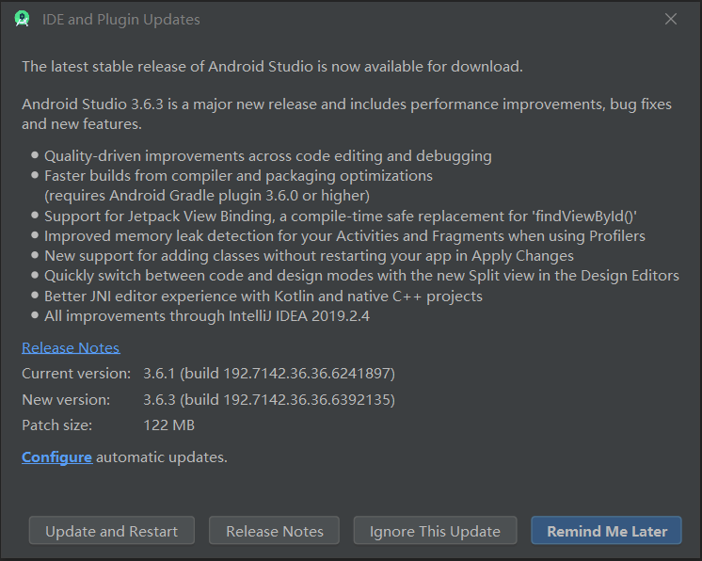Click the 'Better JNI editor experience' bullet
702x561 pixels.
click(x=263, y=297)
